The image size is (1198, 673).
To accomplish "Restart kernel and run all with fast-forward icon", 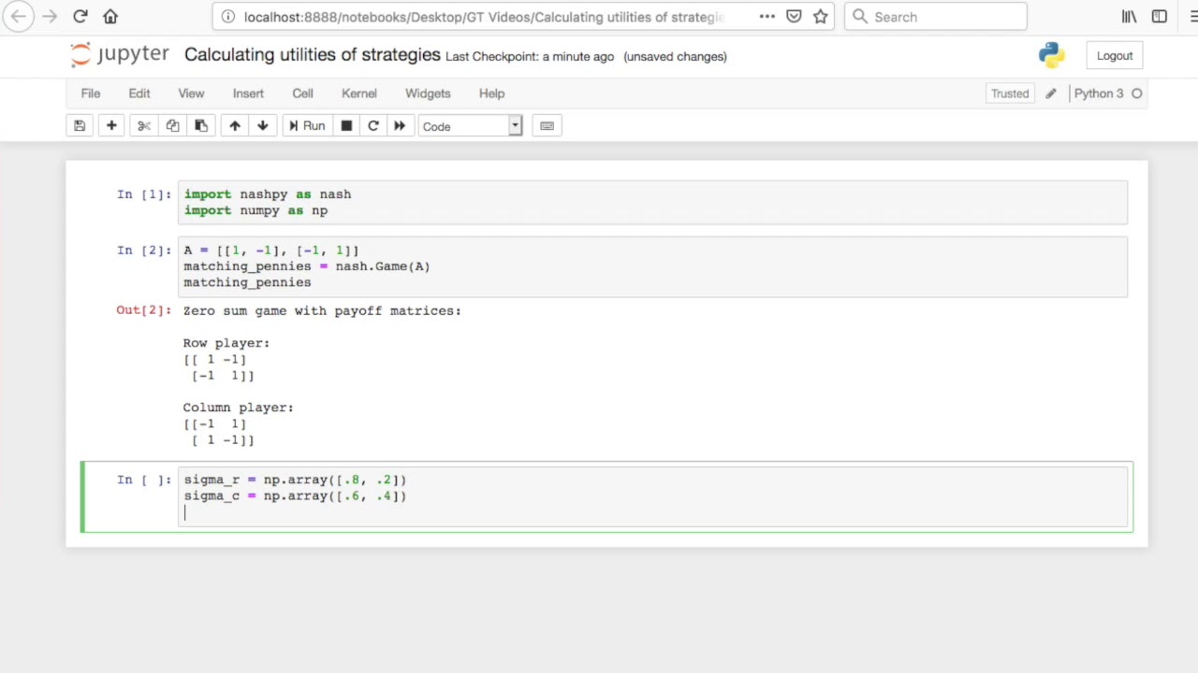I will [x=400, y=126].
